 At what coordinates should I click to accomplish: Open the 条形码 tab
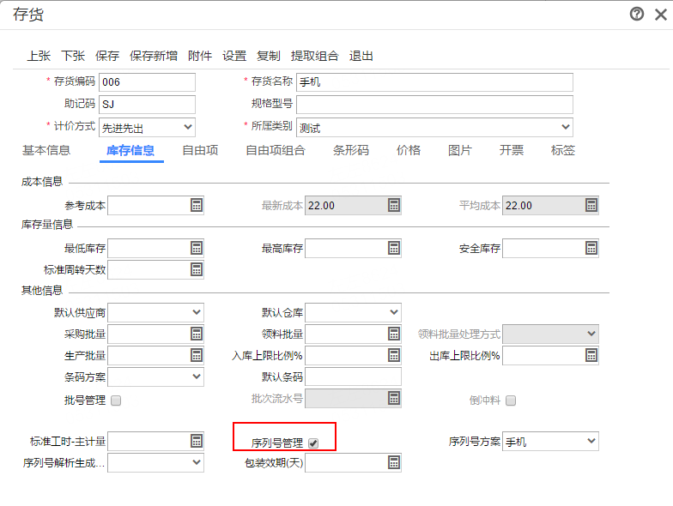coord(350,150)
